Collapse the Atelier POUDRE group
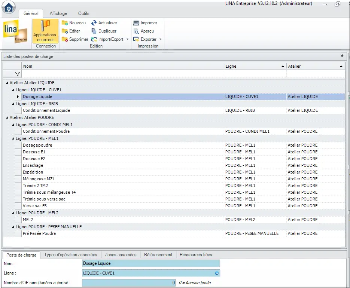Viewport: 350px width, 288px height. point(7,117)
